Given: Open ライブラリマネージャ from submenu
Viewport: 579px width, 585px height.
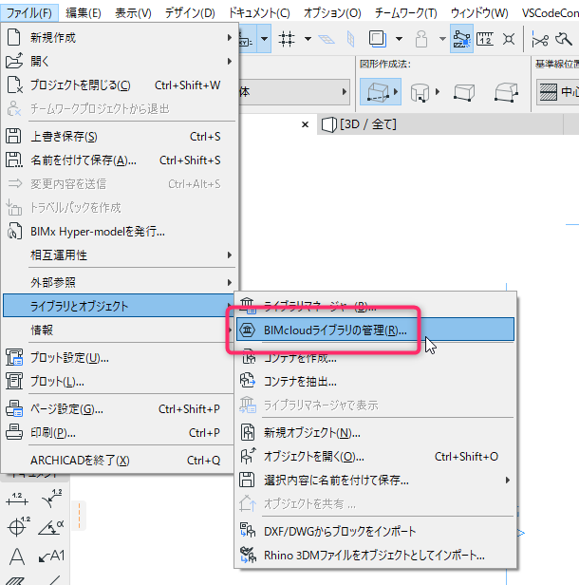Looking at the screenshot, I should point(376,307).
